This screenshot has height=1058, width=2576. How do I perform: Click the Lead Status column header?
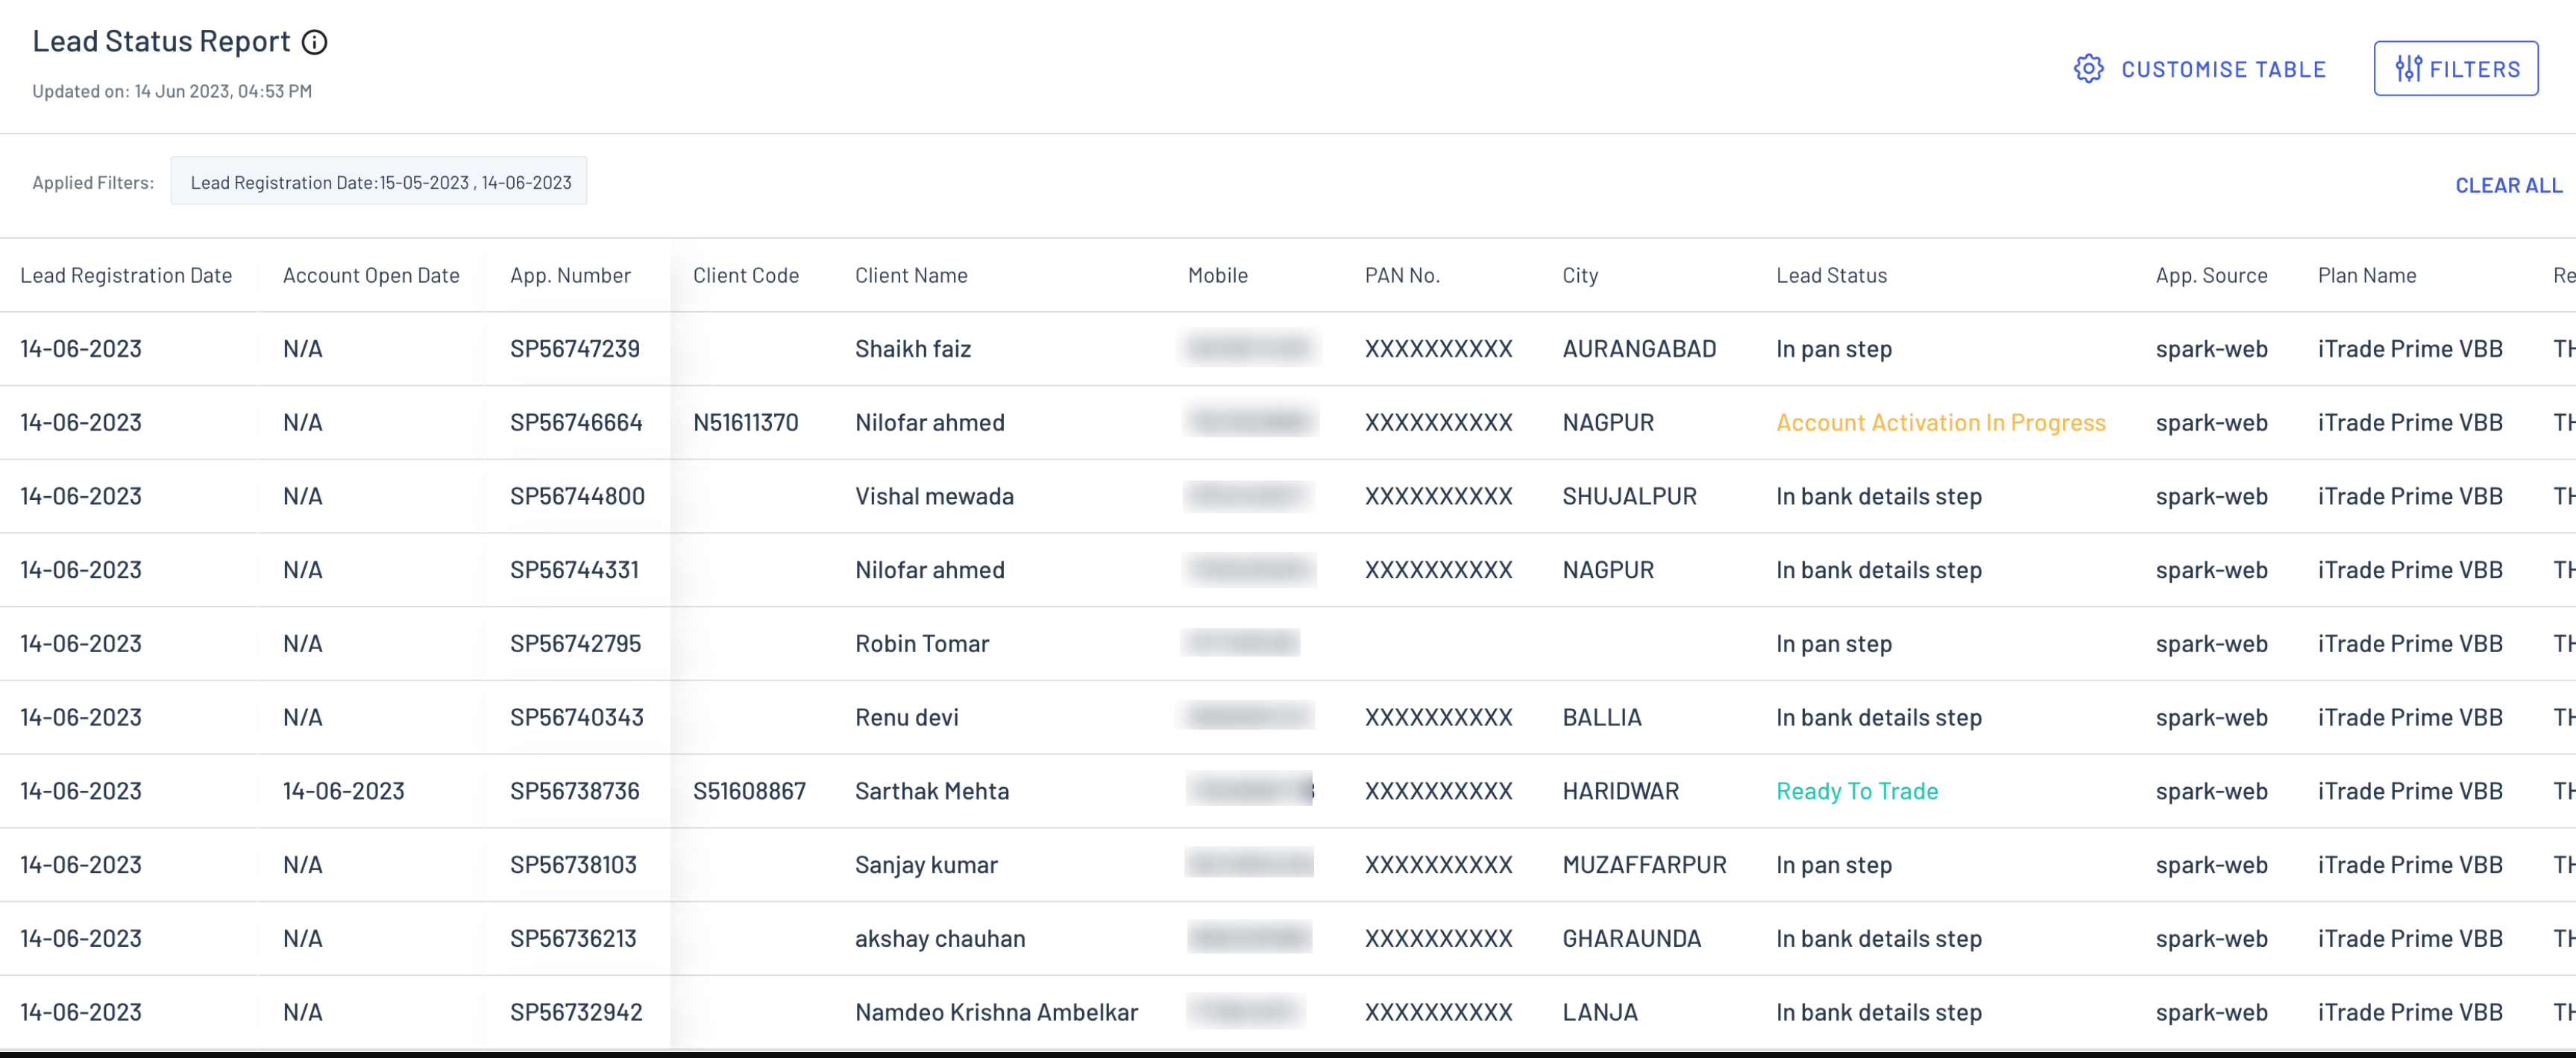point(1831,275)
